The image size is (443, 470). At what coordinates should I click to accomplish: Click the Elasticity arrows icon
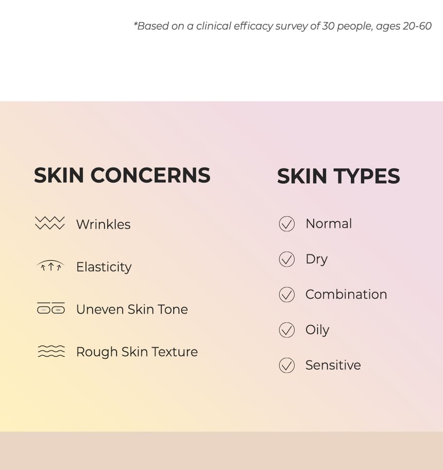[50, 265]
